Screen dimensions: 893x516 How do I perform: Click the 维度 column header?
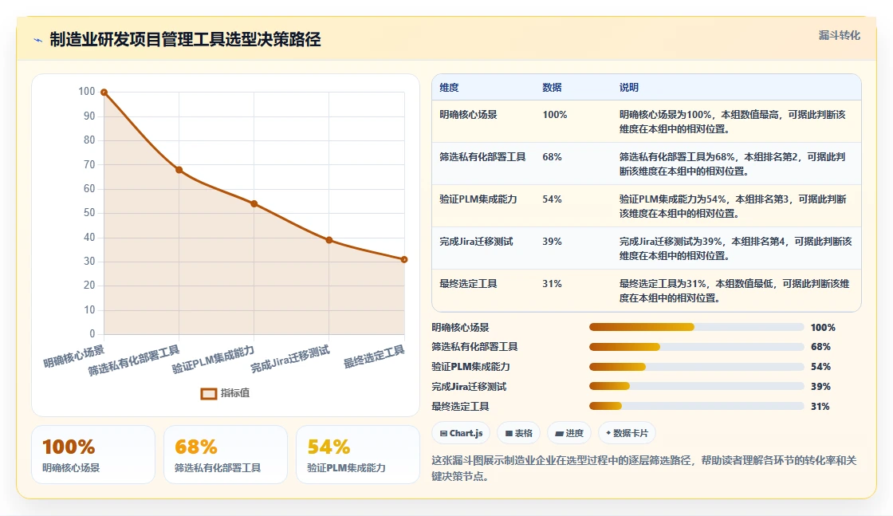(x=449, y=88)
